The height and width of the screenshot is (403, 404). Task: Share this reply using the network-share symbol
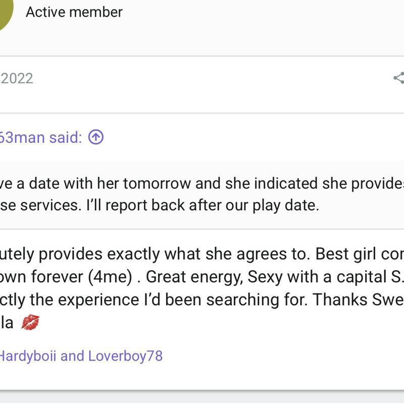pos(398,78)
